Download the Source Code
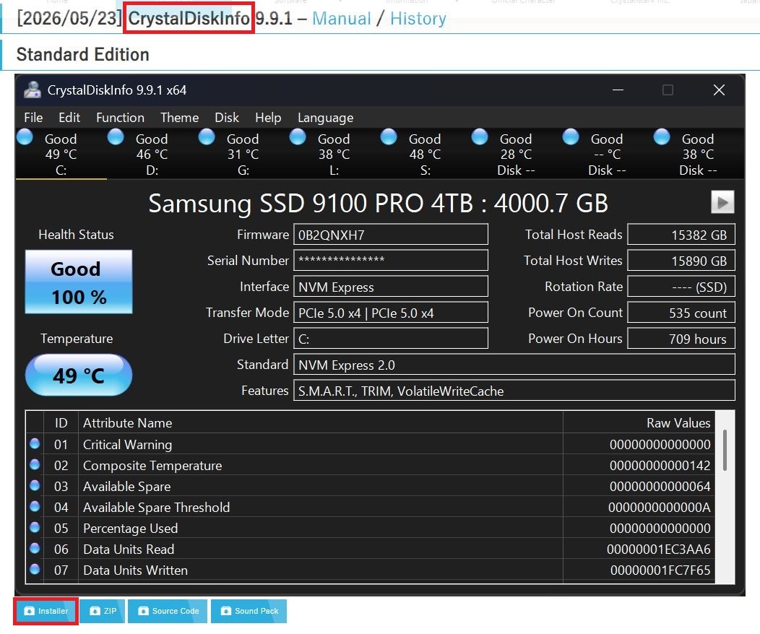The image size is (760, 634). [168, 611]
